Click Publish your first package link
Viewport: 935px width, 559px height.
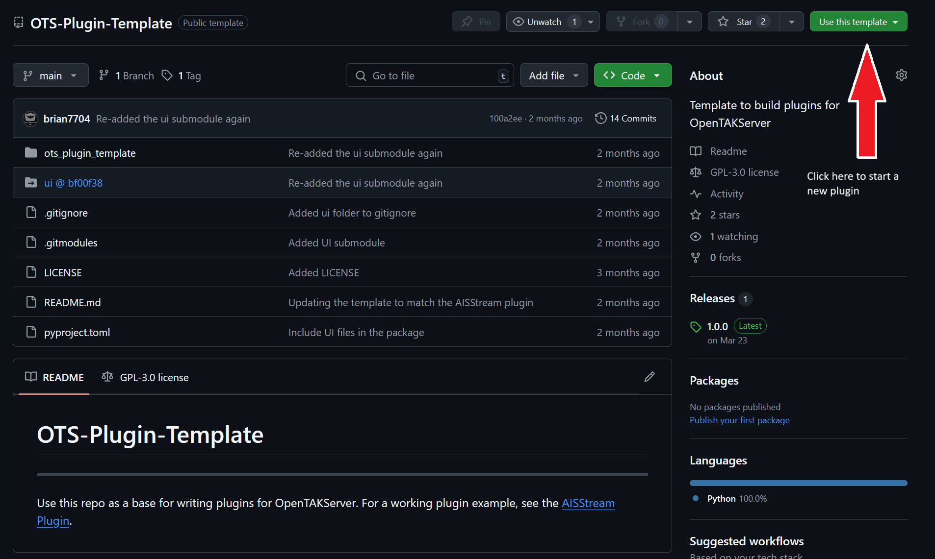(740, 420)
